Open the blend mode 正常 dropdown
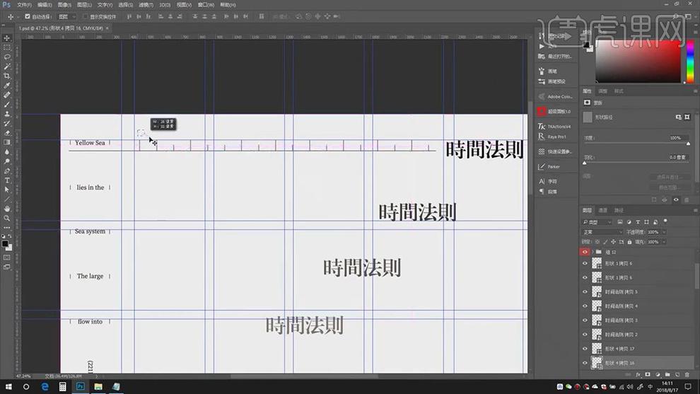Image resolution: width=700 pixels, height=394 pixels. tap(602, 232)
